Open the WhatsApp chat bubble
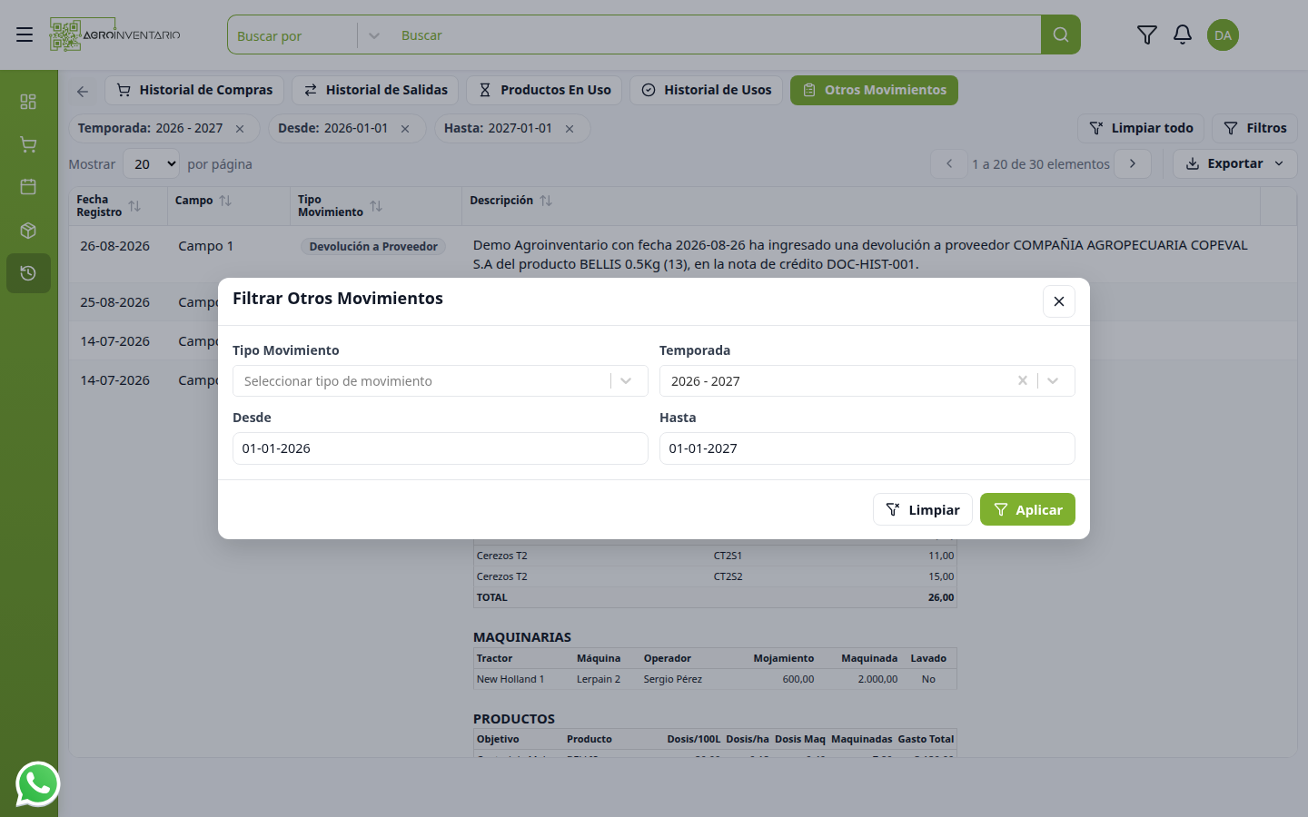This screenshot has width=1308, height=817. [37, 783]
